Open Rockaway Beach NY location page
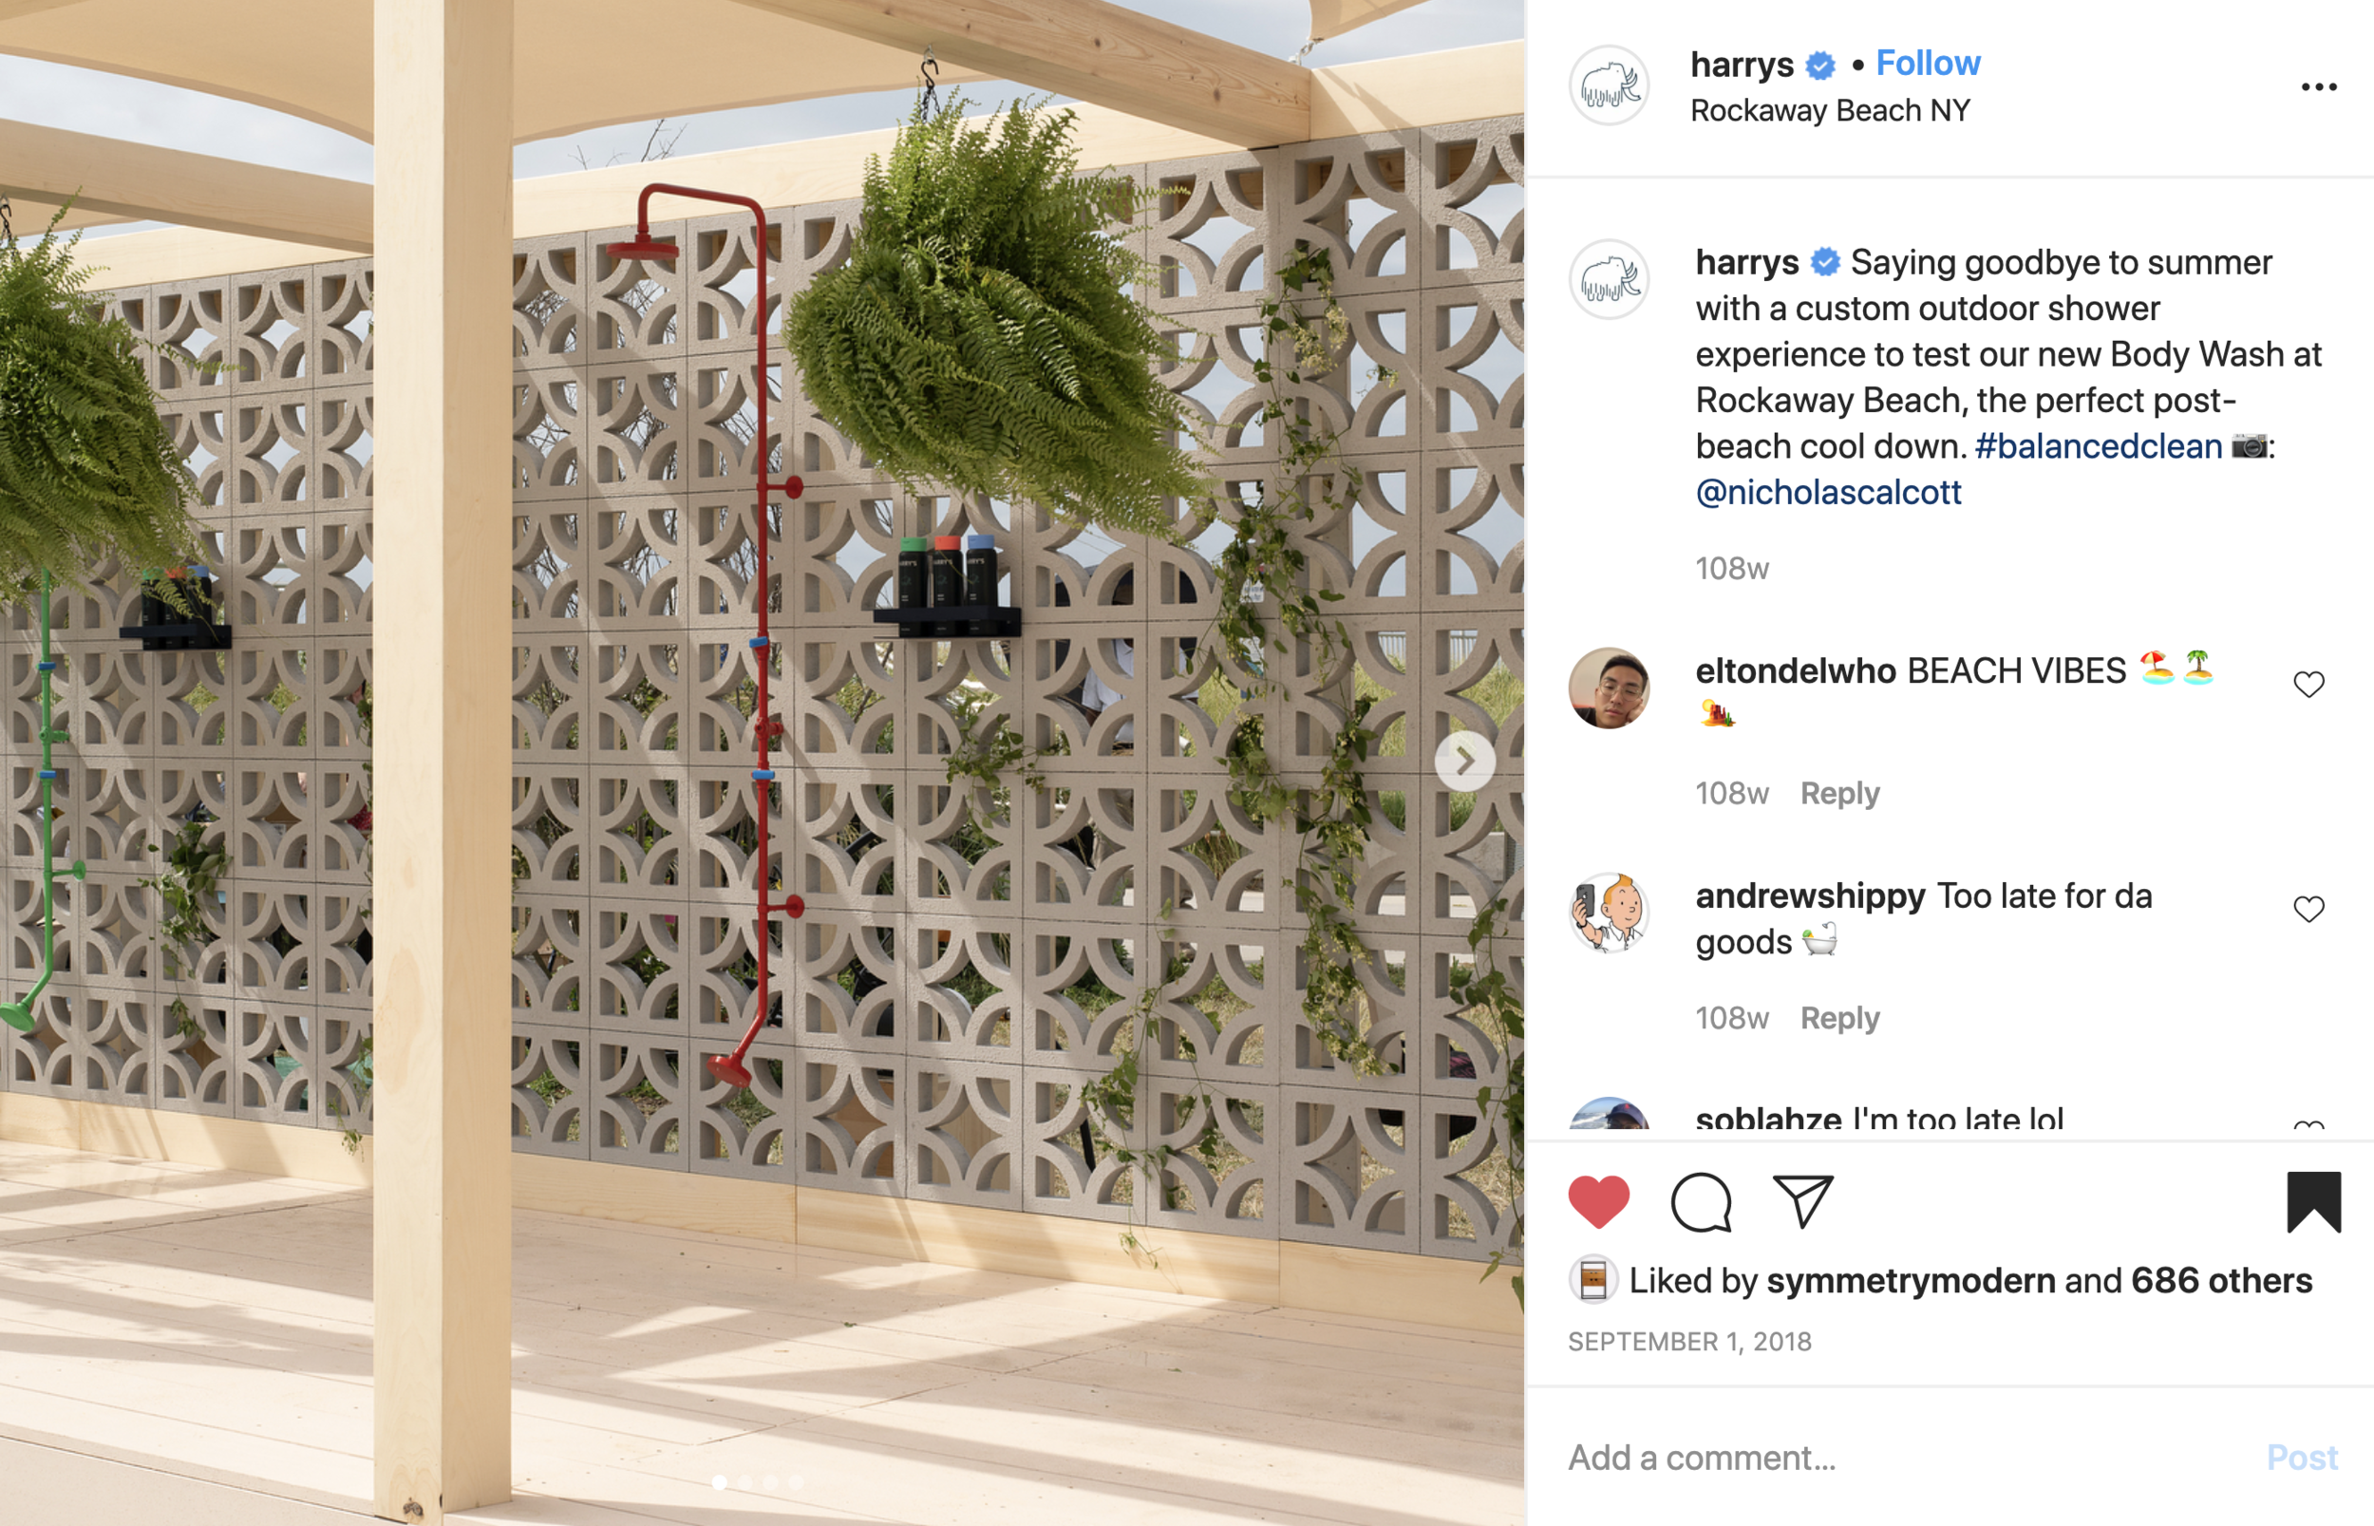2374x1526 pixels. 1829,111
